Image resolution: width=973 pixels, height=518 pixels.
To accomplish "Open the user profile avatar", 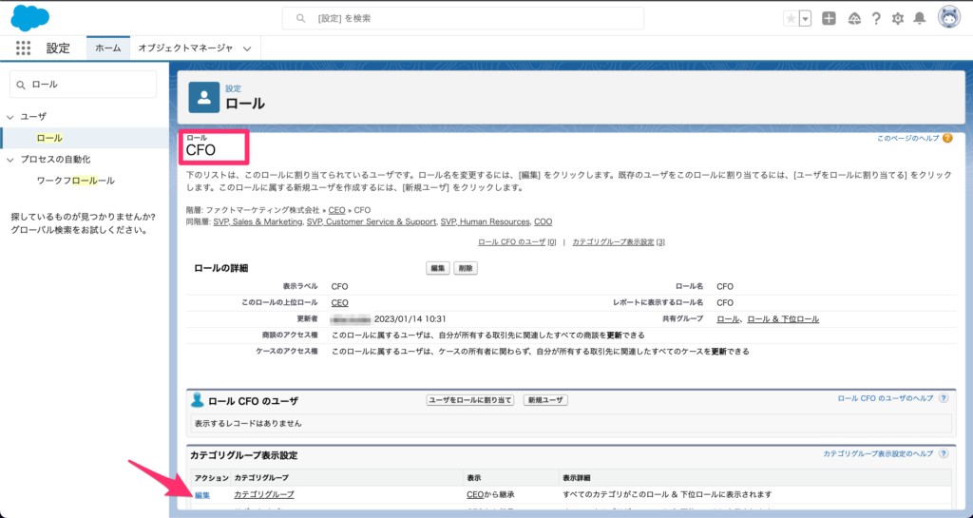I will click(949, 18).
